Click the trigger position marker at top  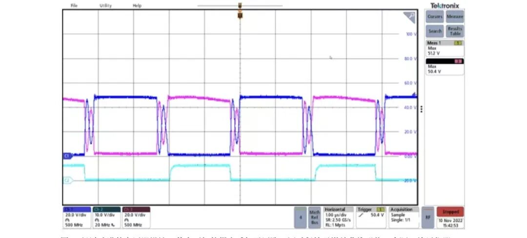tap(240, 16)
